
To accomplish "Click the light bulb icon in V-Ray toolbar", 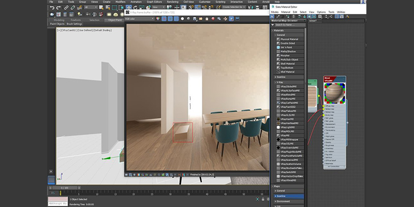I will [80, 14].
